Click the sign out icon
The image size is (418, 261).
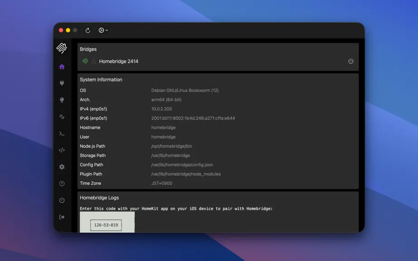62,217
